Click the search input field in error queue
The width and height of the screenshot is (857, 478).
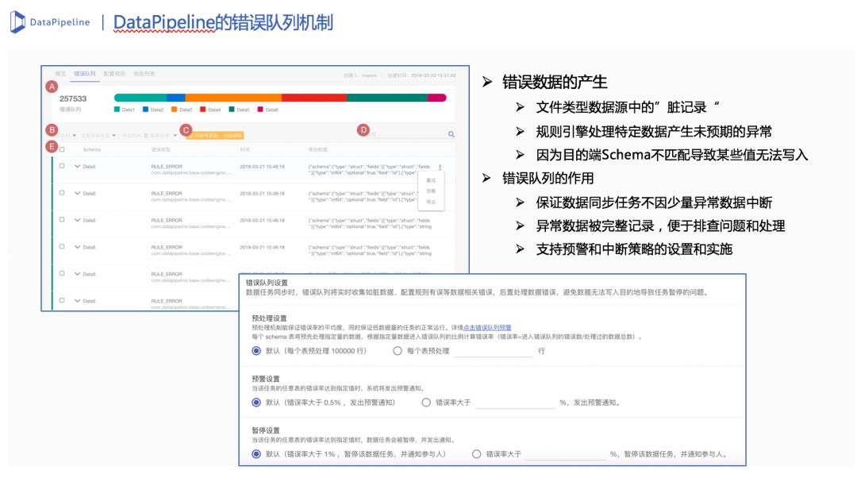tap(407, 134)
